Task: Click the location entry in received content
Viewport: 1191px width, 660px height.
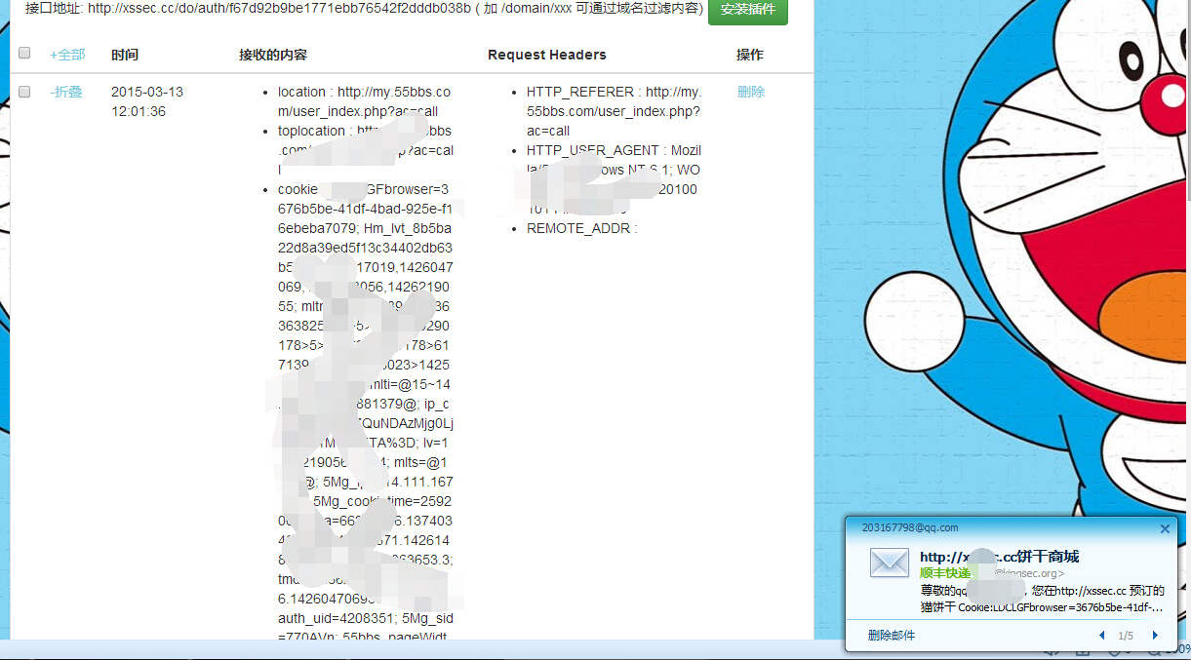Action: [365, 101]
